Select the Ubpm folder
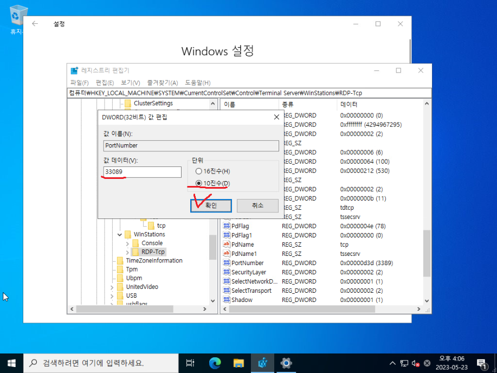The image size is (497, 373). click(x=134, y=278)
